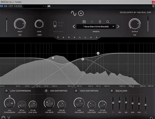Open the circular speaker icon beside the sine wave

click(81, 13)
